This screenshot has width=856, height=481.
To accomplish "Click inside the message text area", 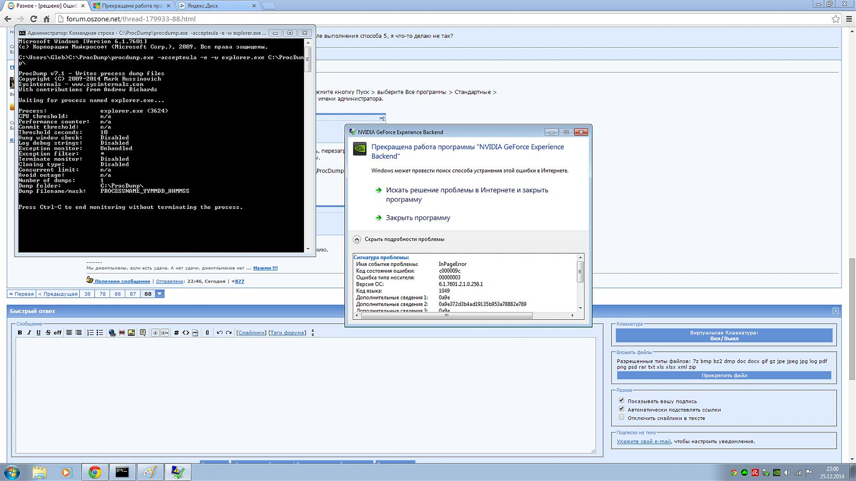I will [x=305, y=395].
